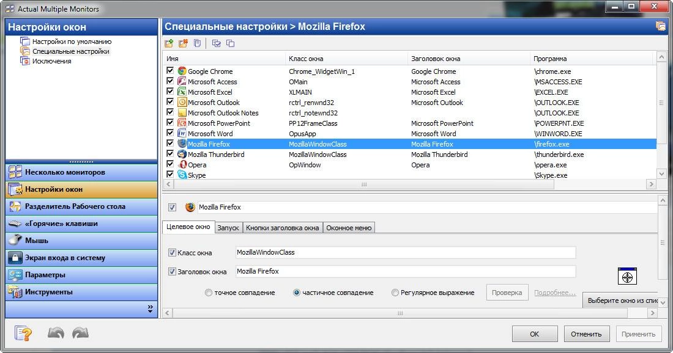Switch to the 'Кнопки заголовка окна' tab

click(x=283, y=228)
